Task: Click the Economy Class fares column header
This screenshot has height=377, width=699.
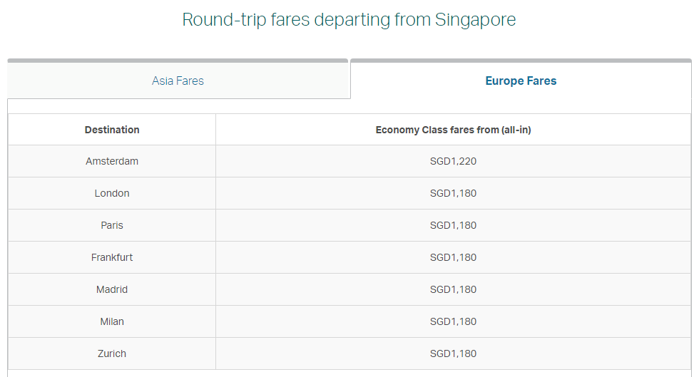Action: tap(453, 130)
